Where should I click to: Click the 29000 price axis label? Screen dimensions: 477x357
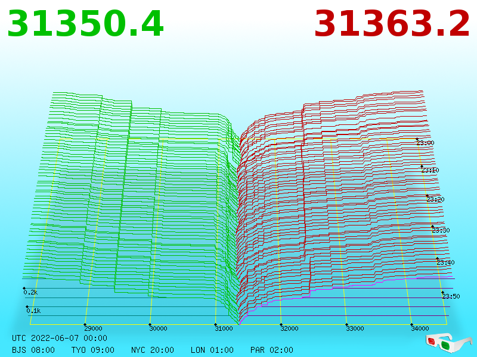[x=93, y=328]
